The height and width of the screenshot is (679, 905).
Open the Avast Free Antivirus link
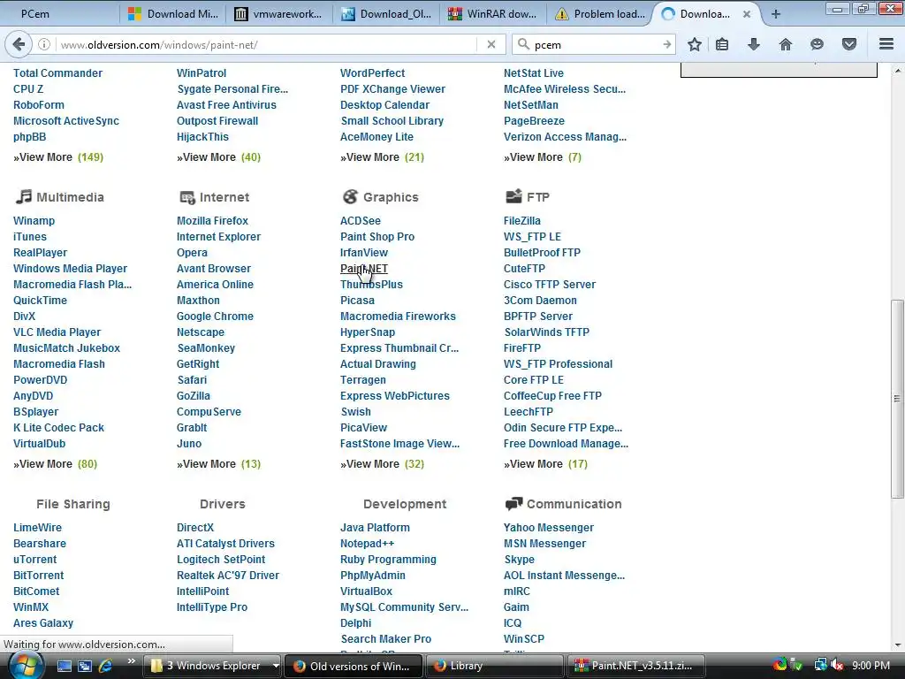pyautogui.click(x=226, y=105)
